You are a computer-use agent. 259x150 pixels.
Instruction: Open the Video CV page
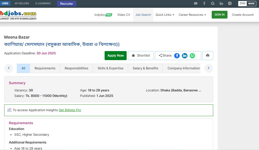click(x=124, y=15)
